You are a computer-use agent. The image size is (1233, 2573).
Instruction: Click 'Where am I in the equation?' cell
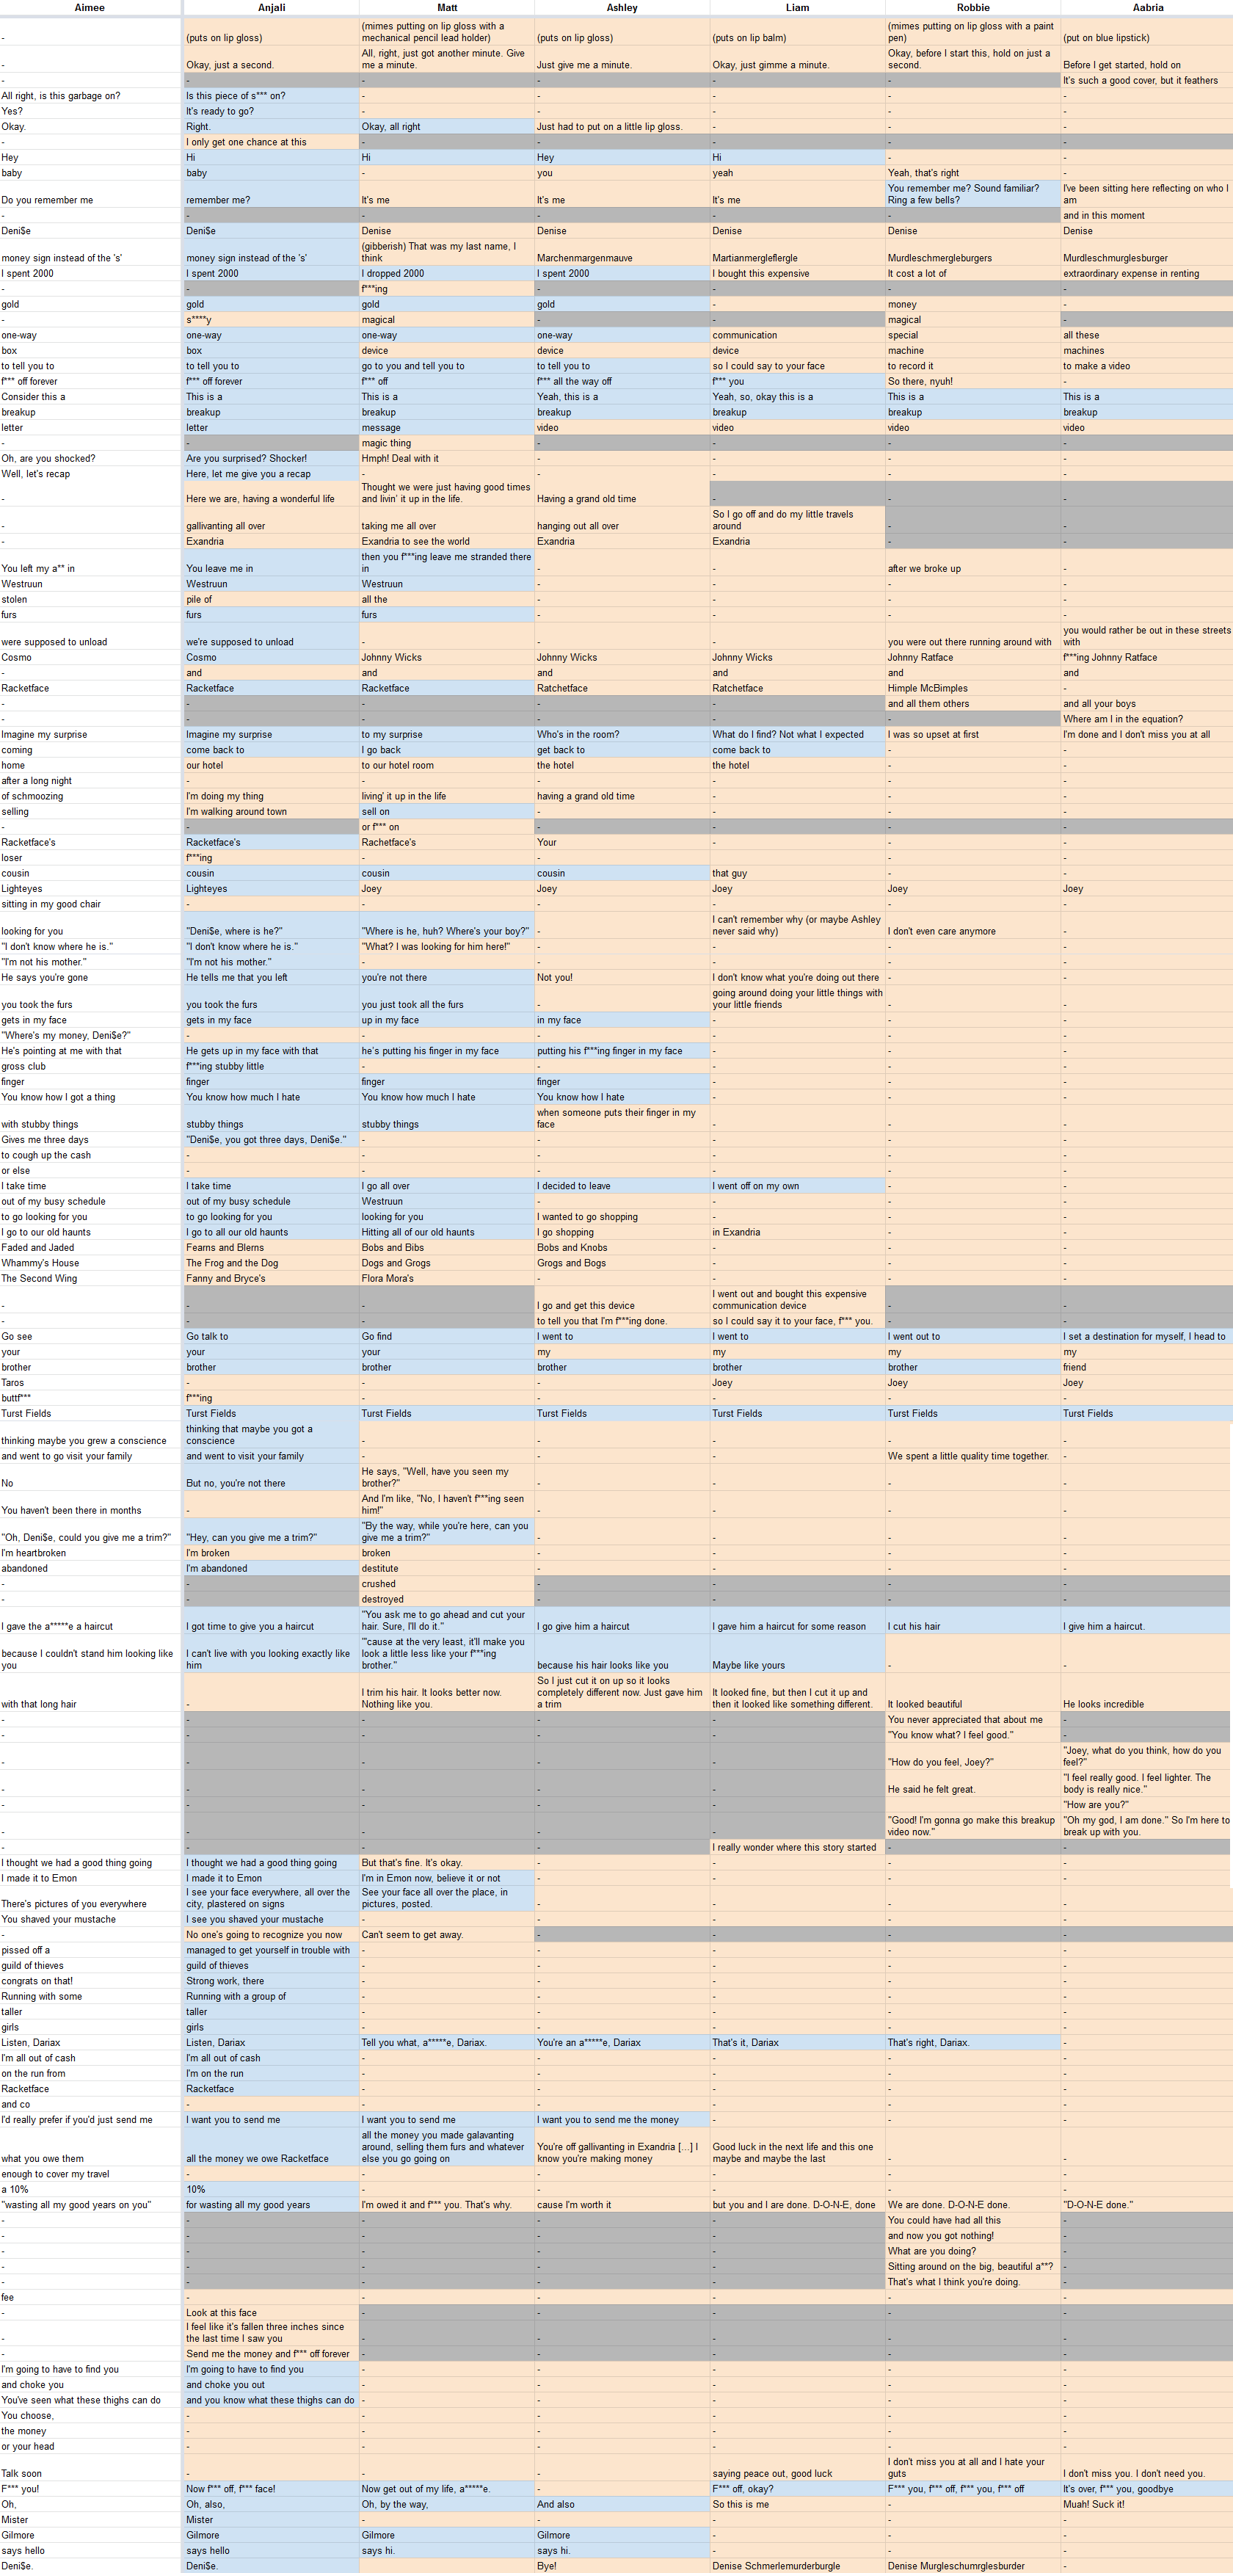(x=1147, y=719)
